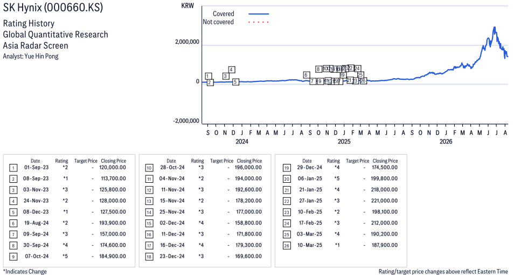The height and width of the screenshot is (275, 514).
Task: Select table box 9 beside 07-Oct-24
Action: coord(13,257)
